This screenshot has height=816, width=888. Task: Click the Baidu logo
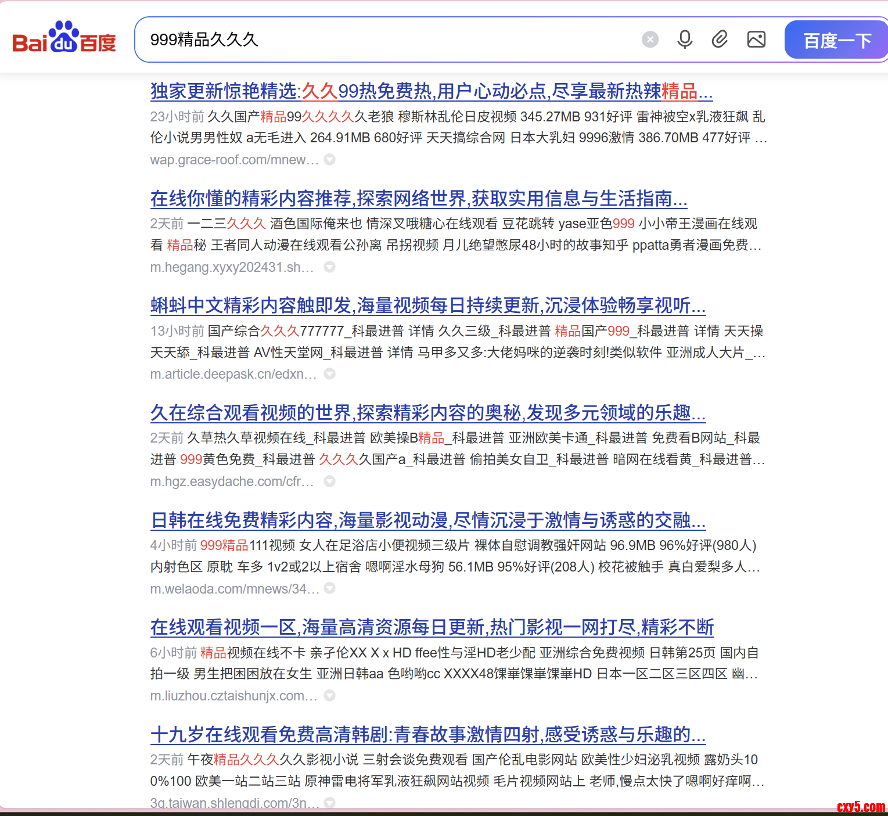[x=64, y=37]
